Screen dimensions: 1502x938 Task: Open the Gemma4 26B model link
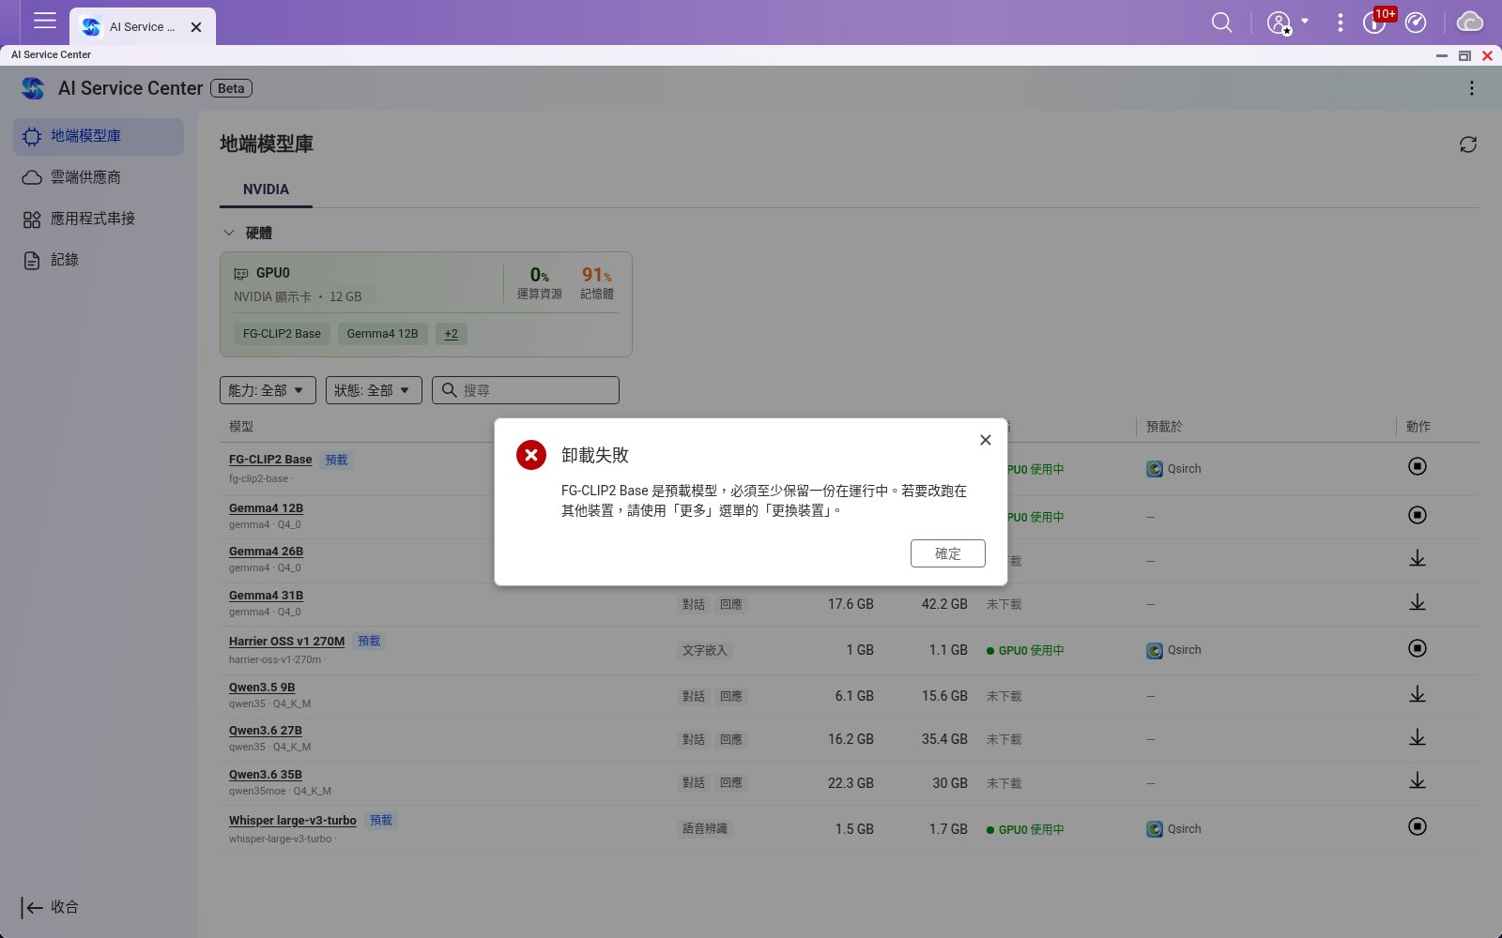click(266, 552)
